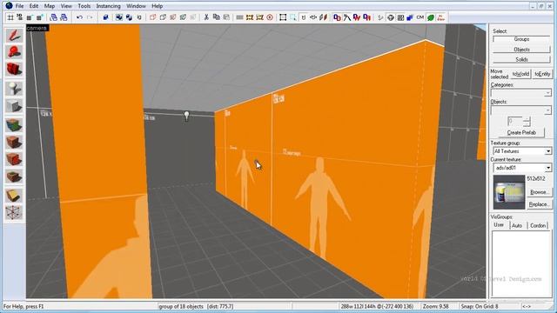
Task: Click the number field above Create Prefab
Action: pyautogui.click(x=514, y=122)
